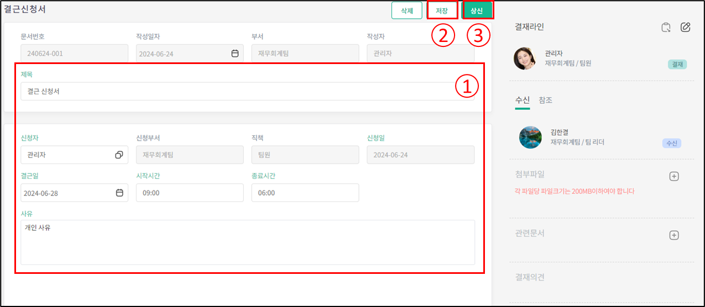The image size is (705, 307).
Task: Add attachment with 첨부파일 plus icon
Action: [x=674, y=177]
